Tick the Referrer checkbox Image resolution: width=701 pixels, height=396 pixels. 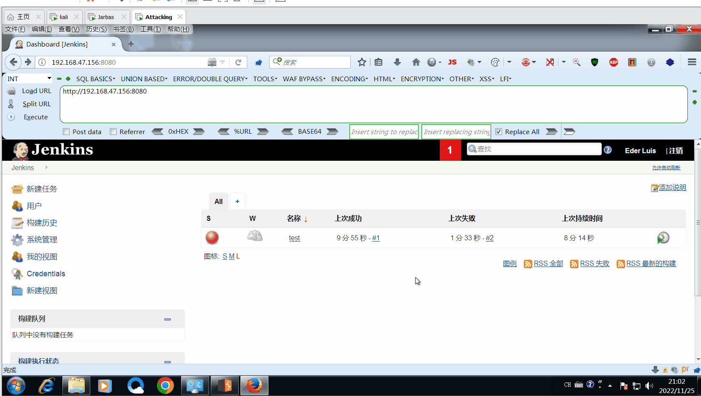pos(113,132)
